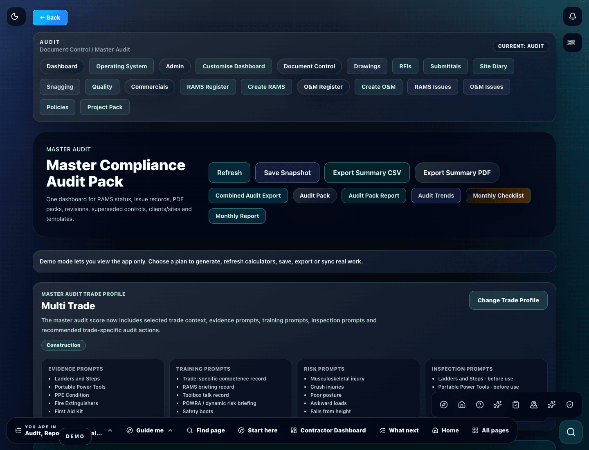Open Audit Pack Report
Image resolution: width=589 pixels, height=450 pixels.
point(374,196)
